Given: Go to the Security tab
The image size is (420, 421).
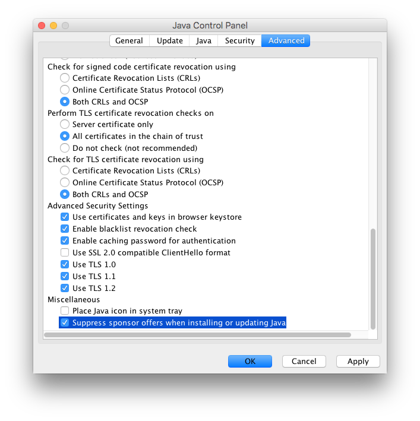Looking at the screenshot, I should 239,40.
